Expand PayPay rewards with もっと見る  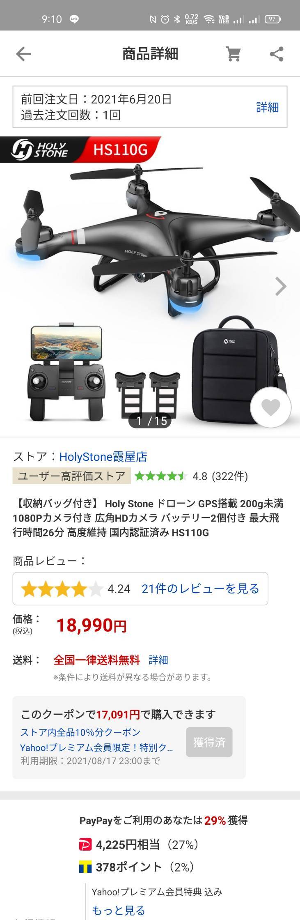[x=118, y=910]
